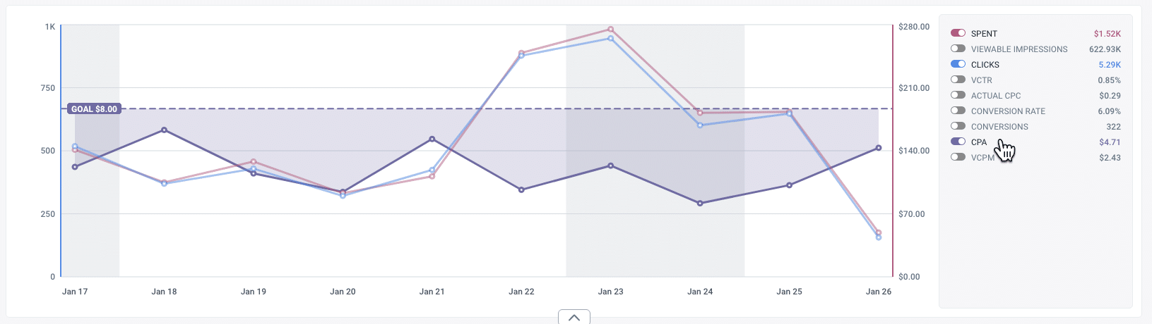Select the Jan 23 spent peak data point

611,30
